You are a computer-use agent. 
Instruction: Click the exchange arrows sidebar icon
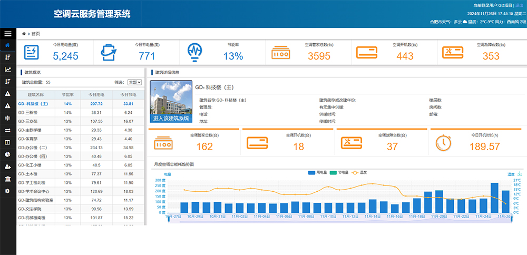[x=7, y=130]
